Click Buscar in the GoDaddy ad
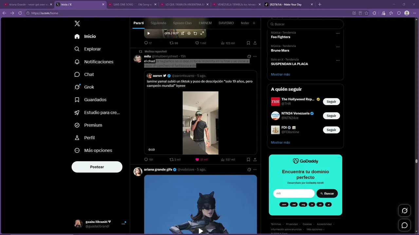Image resolution: width=419 pixels, height=235 pixels. [327, 194]
